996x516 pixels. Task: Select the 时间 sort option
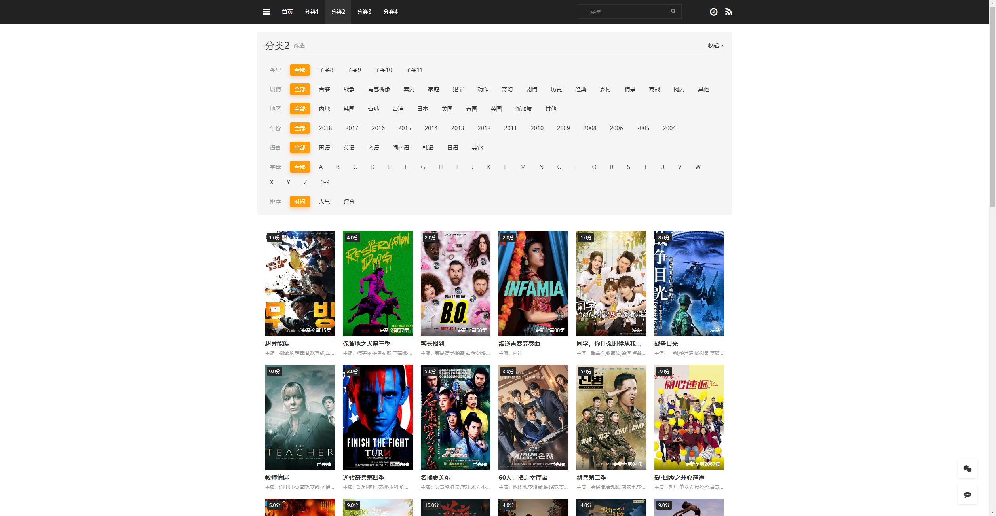pyautogui.click(x=300, y=202)
